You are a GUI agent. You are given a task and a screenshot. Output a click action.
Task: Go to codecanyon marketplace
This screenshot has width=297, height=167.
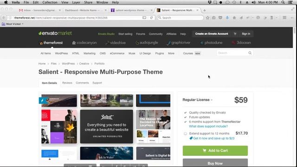point(84,43)
